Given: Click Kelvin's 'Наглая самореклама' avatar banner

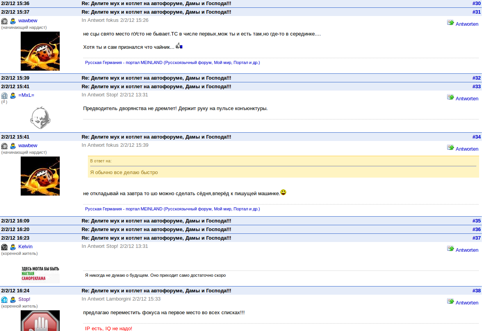Looking at the screenshot, I should (x=40, y=274).
